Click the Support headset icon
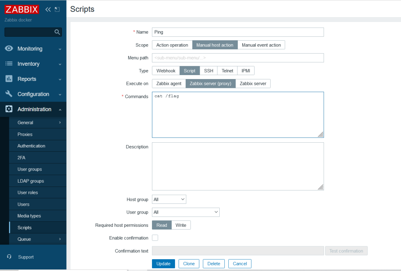 [9, 257]
